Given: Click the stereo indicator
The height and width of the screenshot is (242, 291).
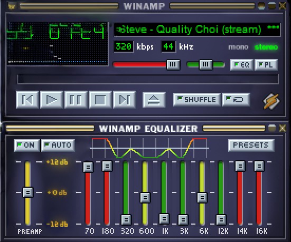Looking at the screenshot, I should pyautogui.click(x=266, y=47).
